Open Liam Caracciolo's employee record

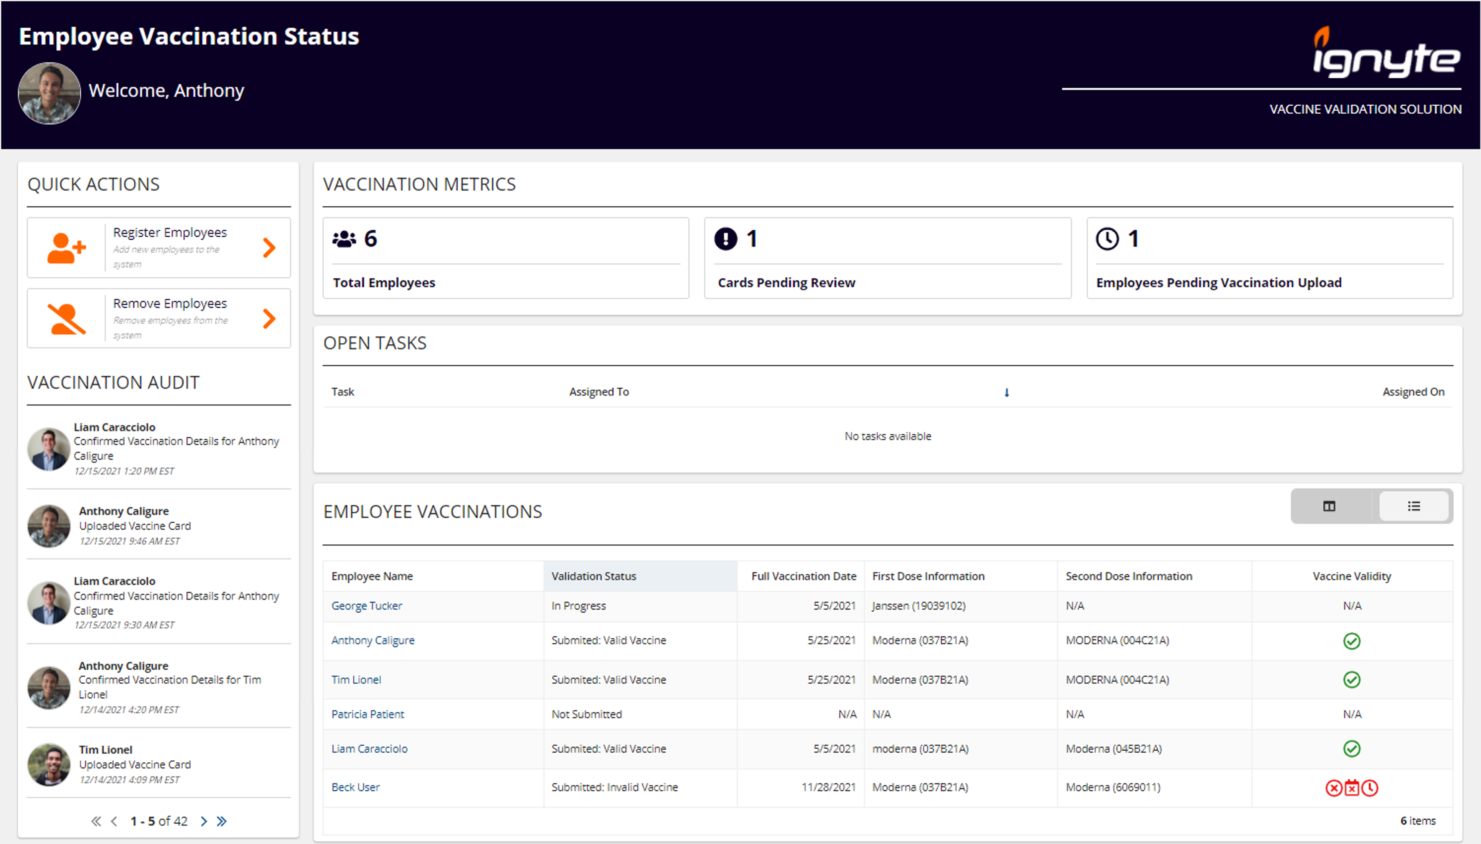pos(369,748)
